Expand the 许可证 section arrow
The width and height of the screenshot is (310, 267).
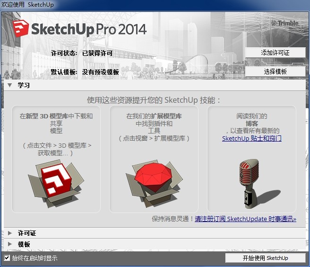tap(10, 233)
